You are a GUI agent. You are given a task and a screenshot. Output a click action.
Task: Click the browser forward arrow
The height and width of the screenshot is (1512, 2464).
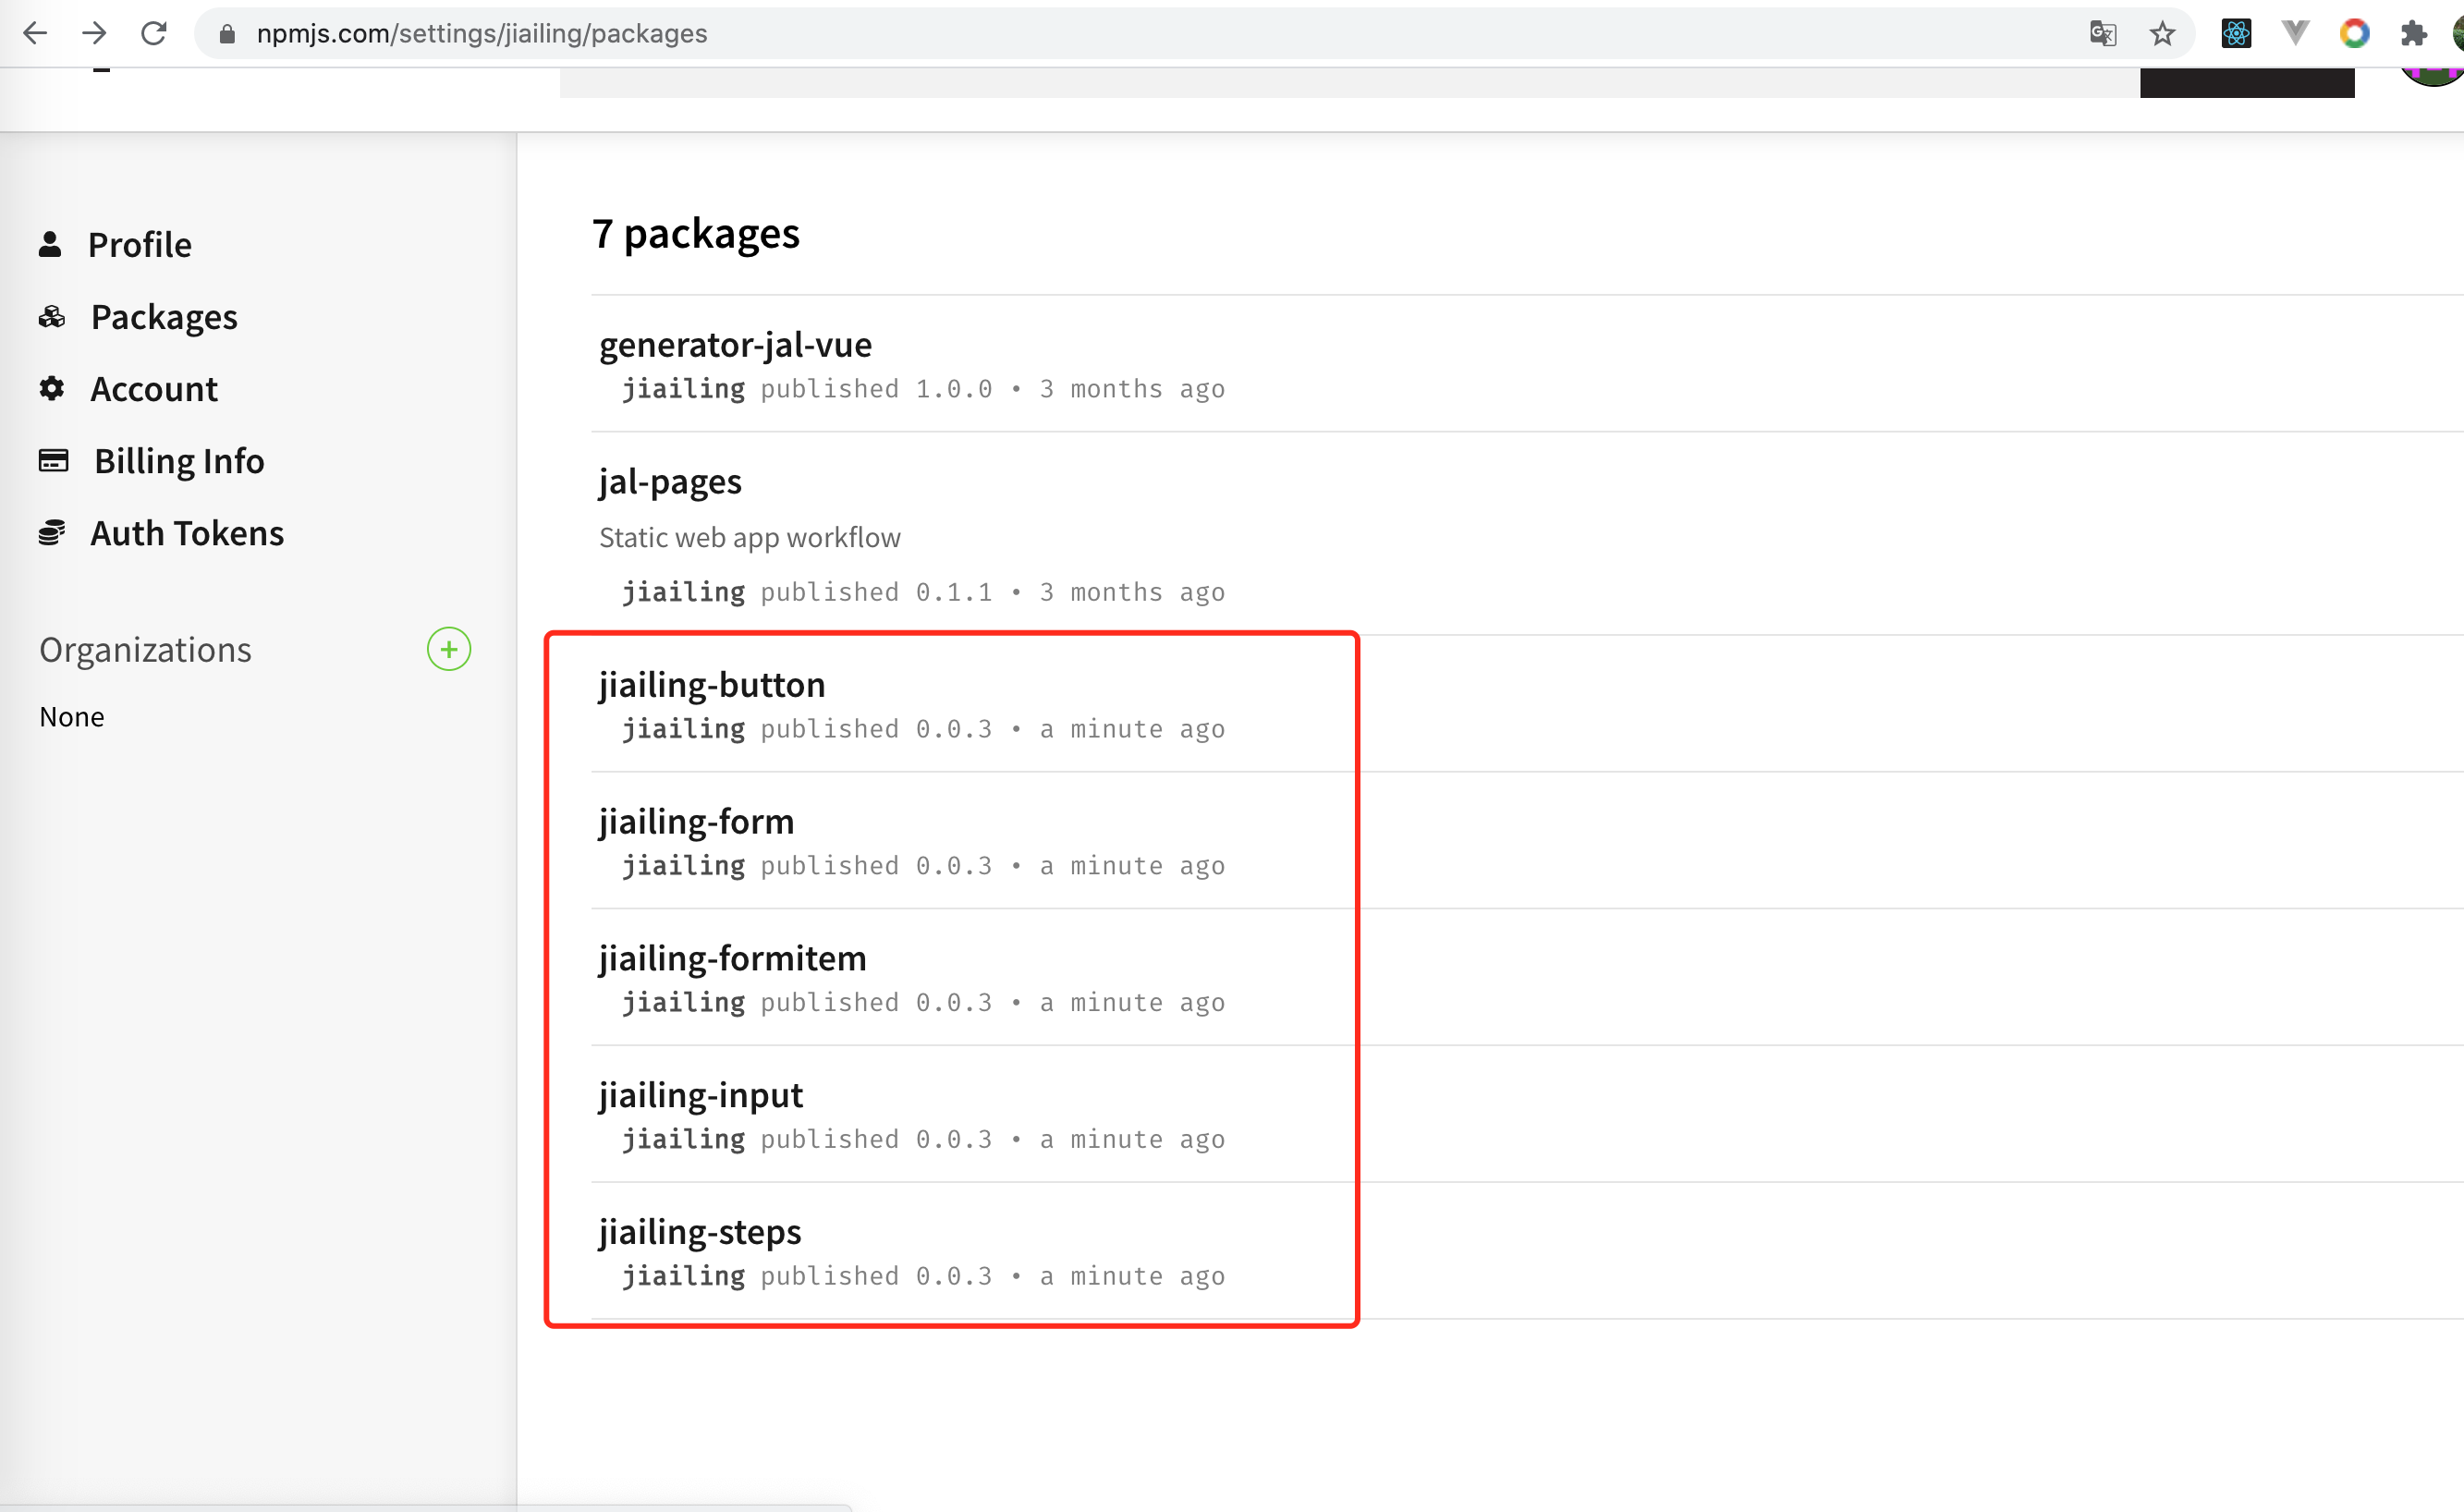pos(94,33)
